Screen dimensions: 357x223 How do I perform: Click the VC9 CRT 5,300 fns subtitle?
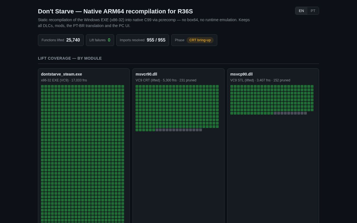point(166,80)
